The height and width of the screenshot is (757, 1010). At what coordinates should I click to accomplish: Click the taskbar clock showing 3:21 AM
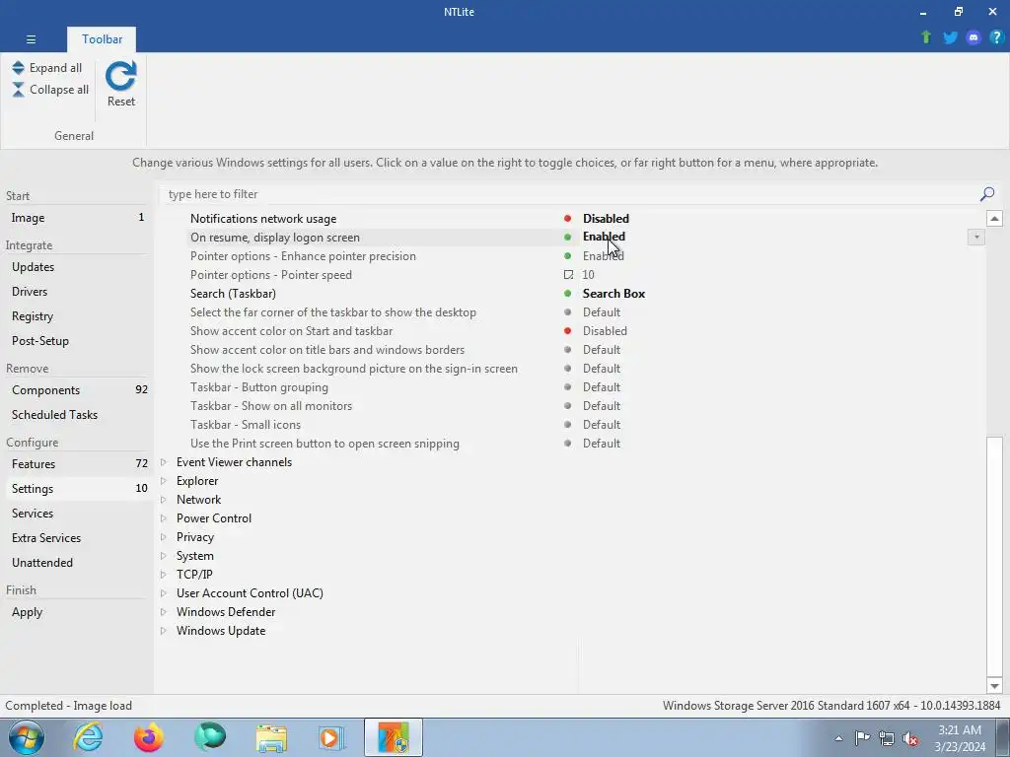tap(960, 738)
